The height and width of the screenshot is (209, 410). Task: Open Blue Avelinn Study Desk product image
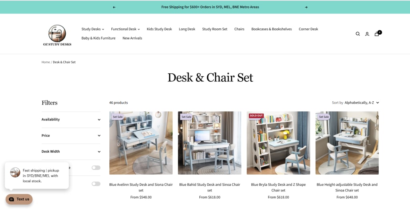pos(141,143)
